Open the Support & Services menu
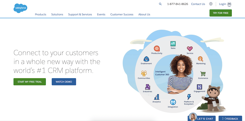Screen dimensions: 245x121 (80, 14)
